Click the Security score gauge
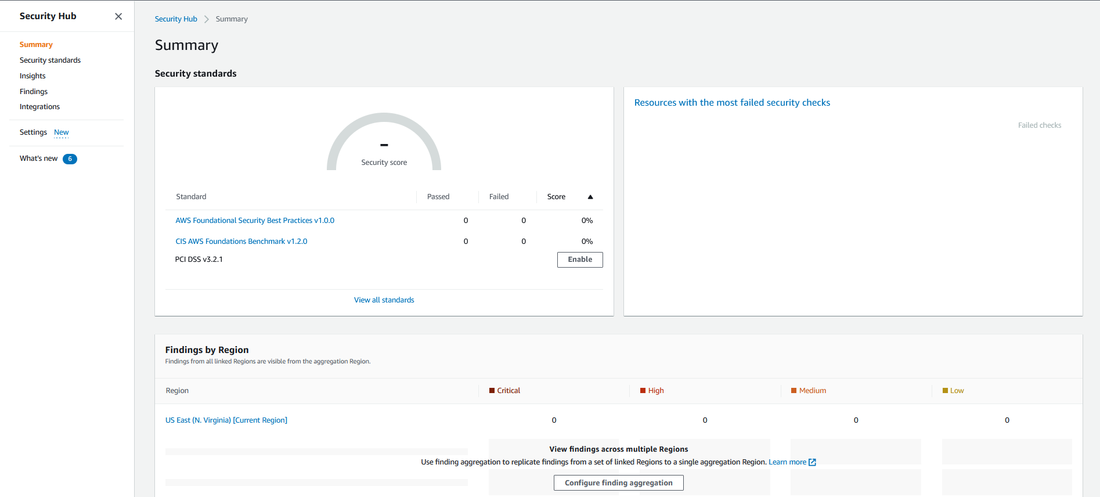Viewport: 1100px width, 497px height. click(x=384, y=142)
